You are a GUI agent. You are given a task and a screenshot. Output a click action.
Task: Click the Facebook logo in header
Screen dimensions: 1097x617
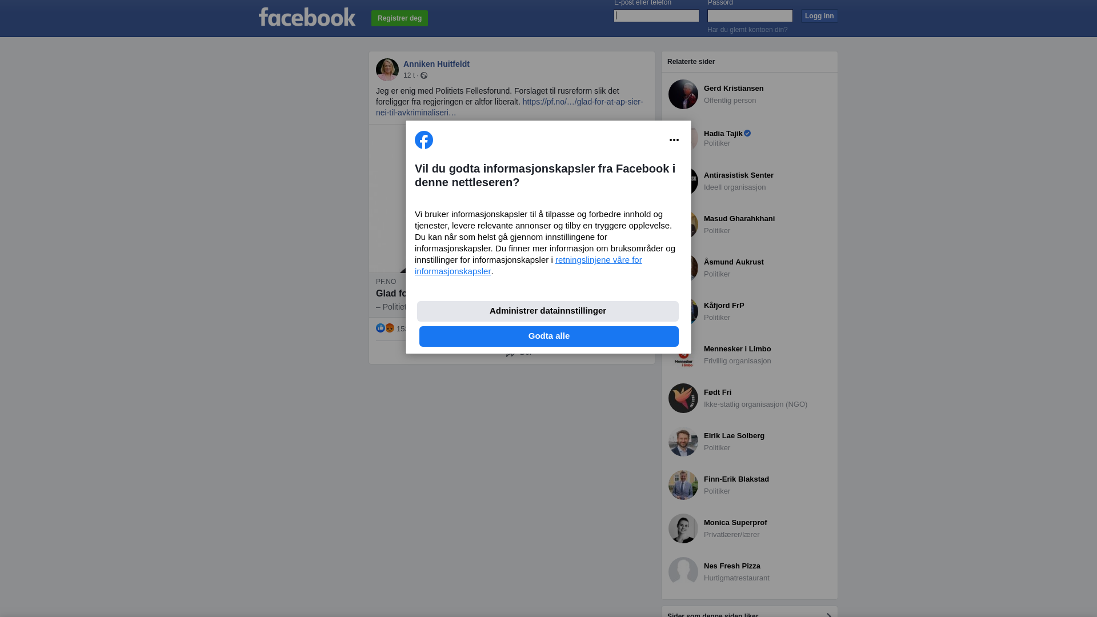click(307, 17)
